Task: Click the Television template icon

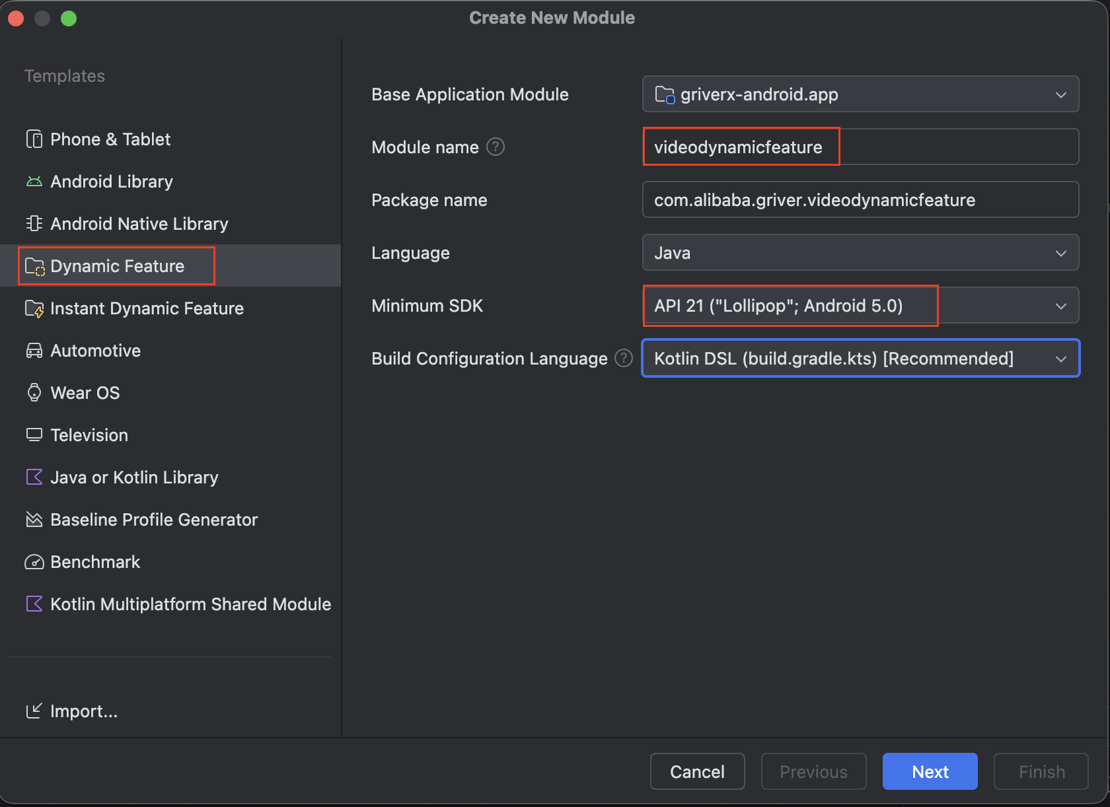Action: pyautogui.click(x=34, y=435)
